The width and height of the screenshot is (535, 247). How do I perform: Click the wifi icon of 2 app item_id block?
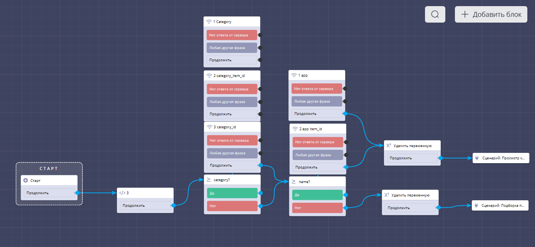295,129
